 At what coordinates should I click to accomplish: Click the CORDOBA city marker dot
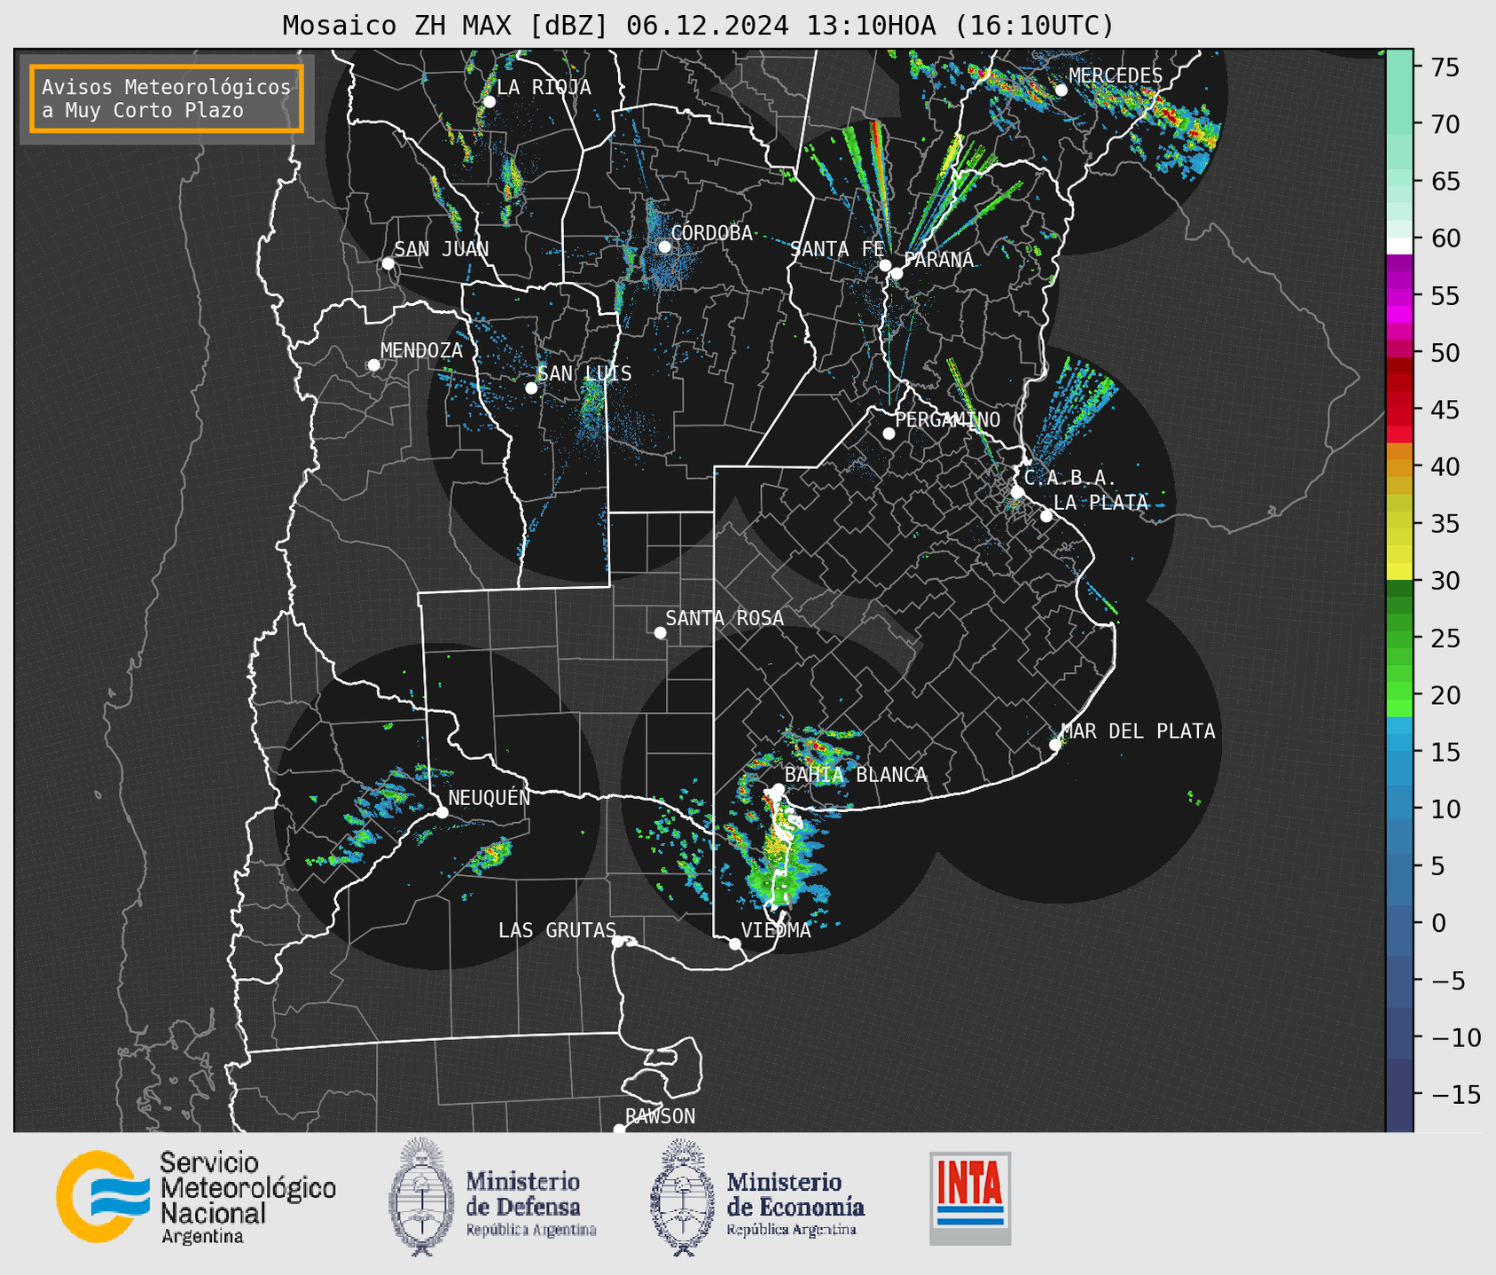point(664,246)
